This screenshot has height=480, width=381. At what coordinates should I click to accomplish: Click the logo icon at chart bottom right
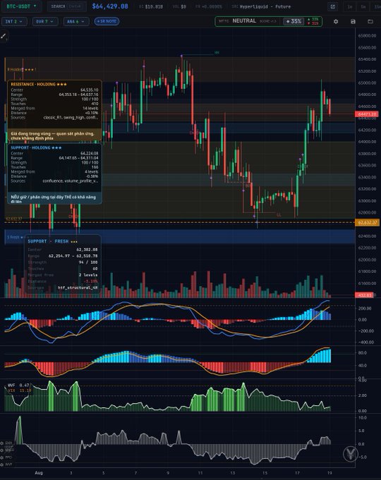(x=351, y=454)
